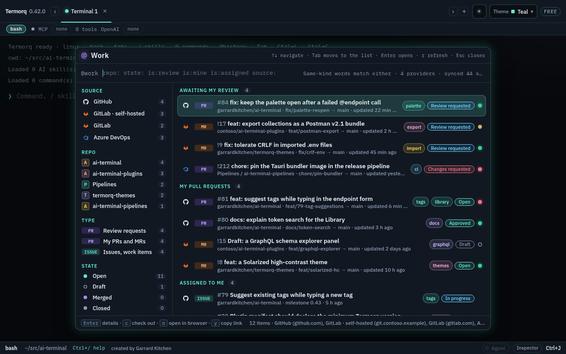Screen dimensions: 566x354
Task: Open issue #79 Suggest existing tags
Action: click(x=332, y=299)
